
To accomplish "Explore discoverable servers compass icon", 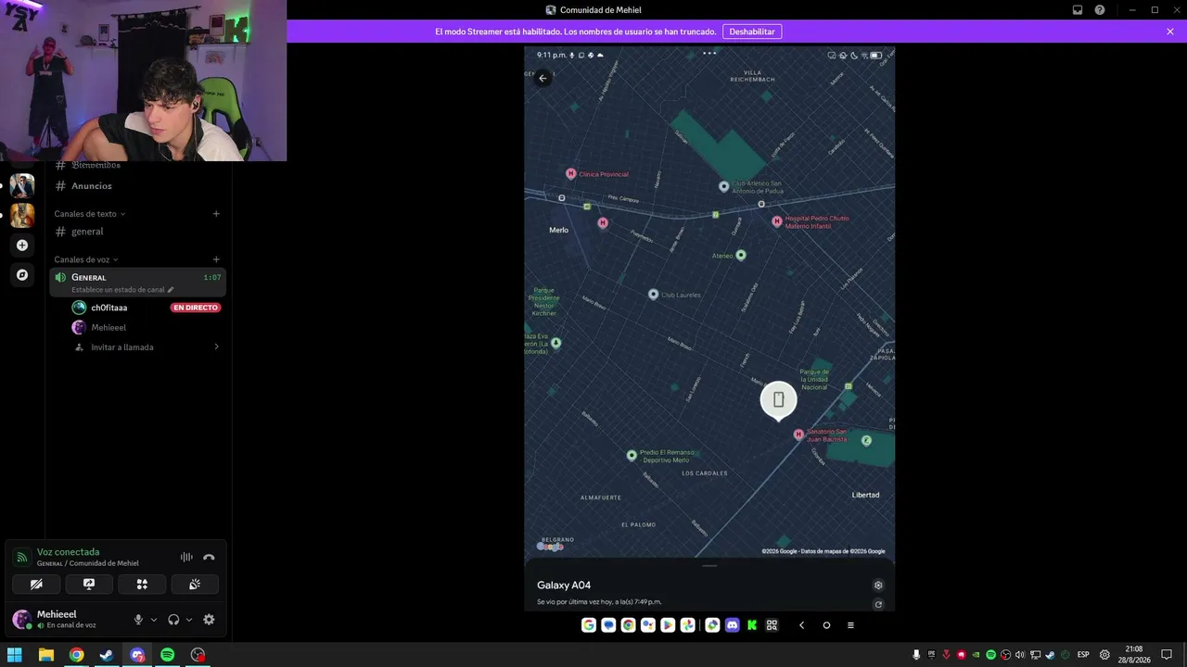I will (x=22, y=275).
